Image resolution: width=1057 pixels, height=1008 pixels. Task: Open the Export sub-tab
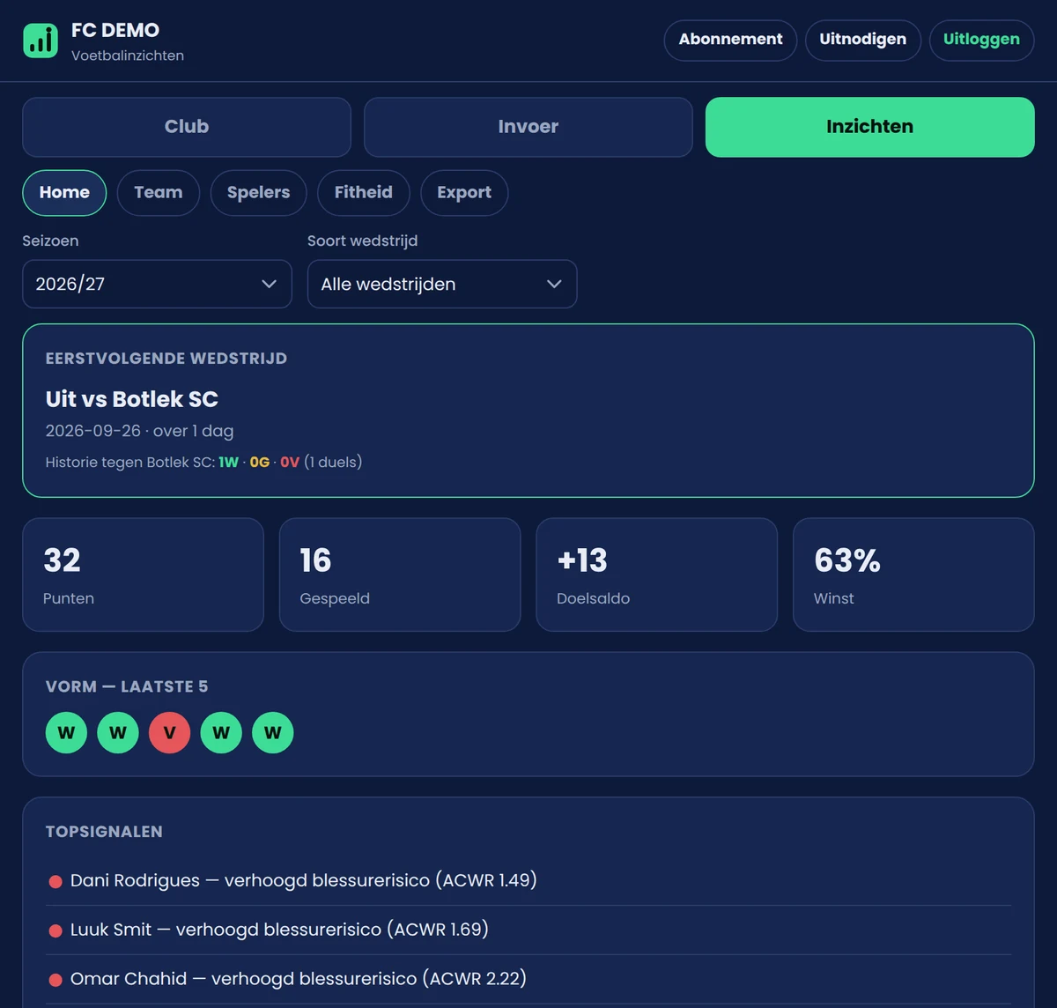coord(464,193)
